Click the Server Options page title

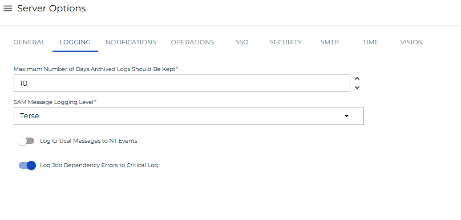[51, 9]
